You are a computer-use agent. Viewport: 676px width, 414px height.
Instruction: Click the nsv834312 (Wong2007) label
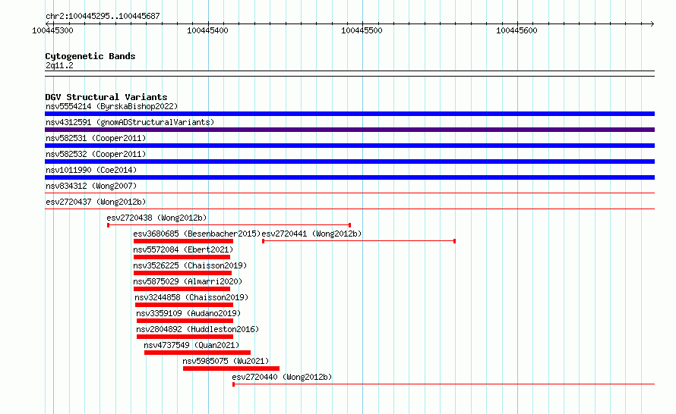[91, 186]
